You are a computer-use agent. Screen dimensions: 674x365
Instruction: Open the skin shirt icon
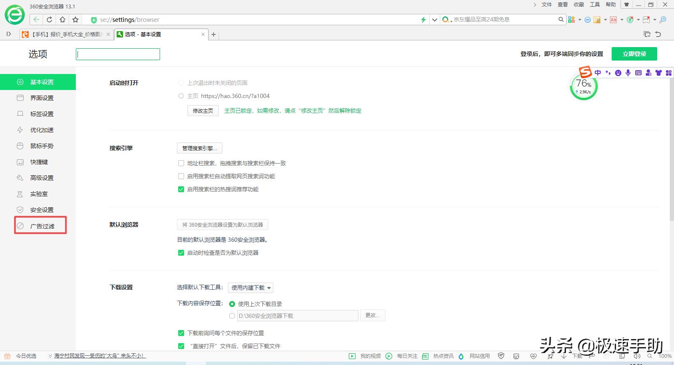(x=626, y=5)
